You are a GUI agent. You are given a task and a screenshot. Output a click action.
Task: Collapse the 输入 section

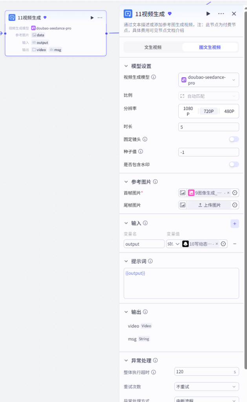coord(126,223)
